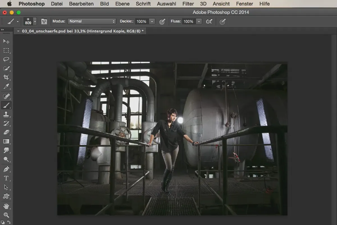Click the Fluss 100% flow field
Viewport: 337px width, 225px height.
pos(189,21)
